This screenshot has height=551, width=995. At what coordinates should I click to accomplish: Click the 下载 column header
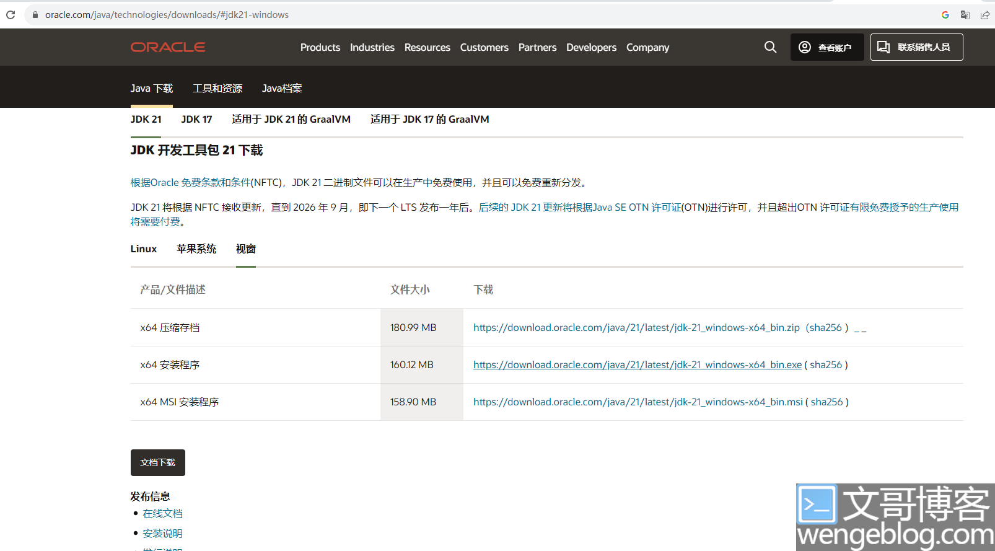484,290
